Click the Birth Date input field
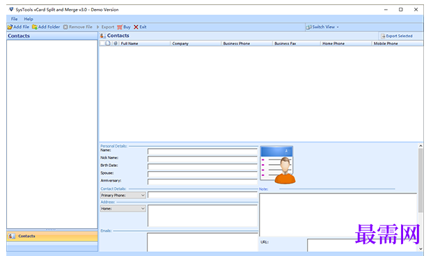Image resolution: width=433 pixels, height=256 pixels. (203, 167)
